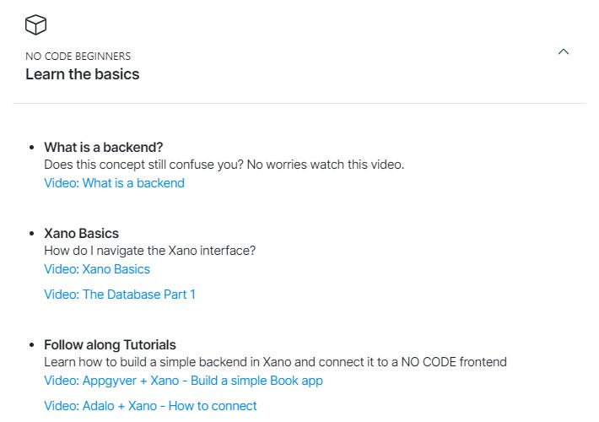Open Video: The Database Part 1 link

(x=120, y=295)
